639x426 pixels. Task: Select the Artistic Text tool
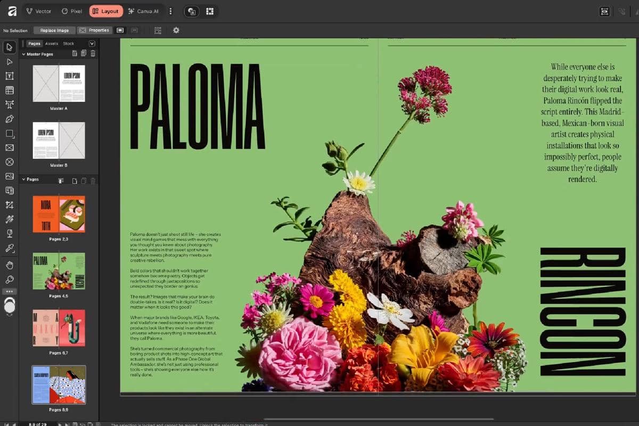coord(10,104)
